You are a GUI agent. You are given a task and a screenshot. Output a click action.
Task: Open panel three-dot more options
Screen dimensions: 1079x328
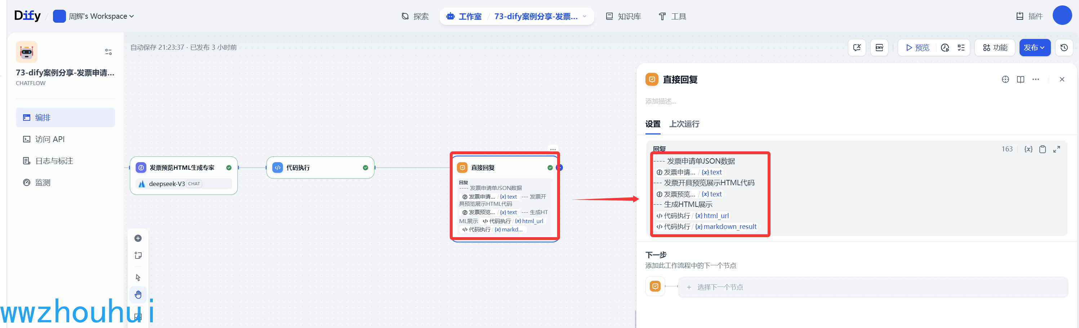[x=1035, y=80]
